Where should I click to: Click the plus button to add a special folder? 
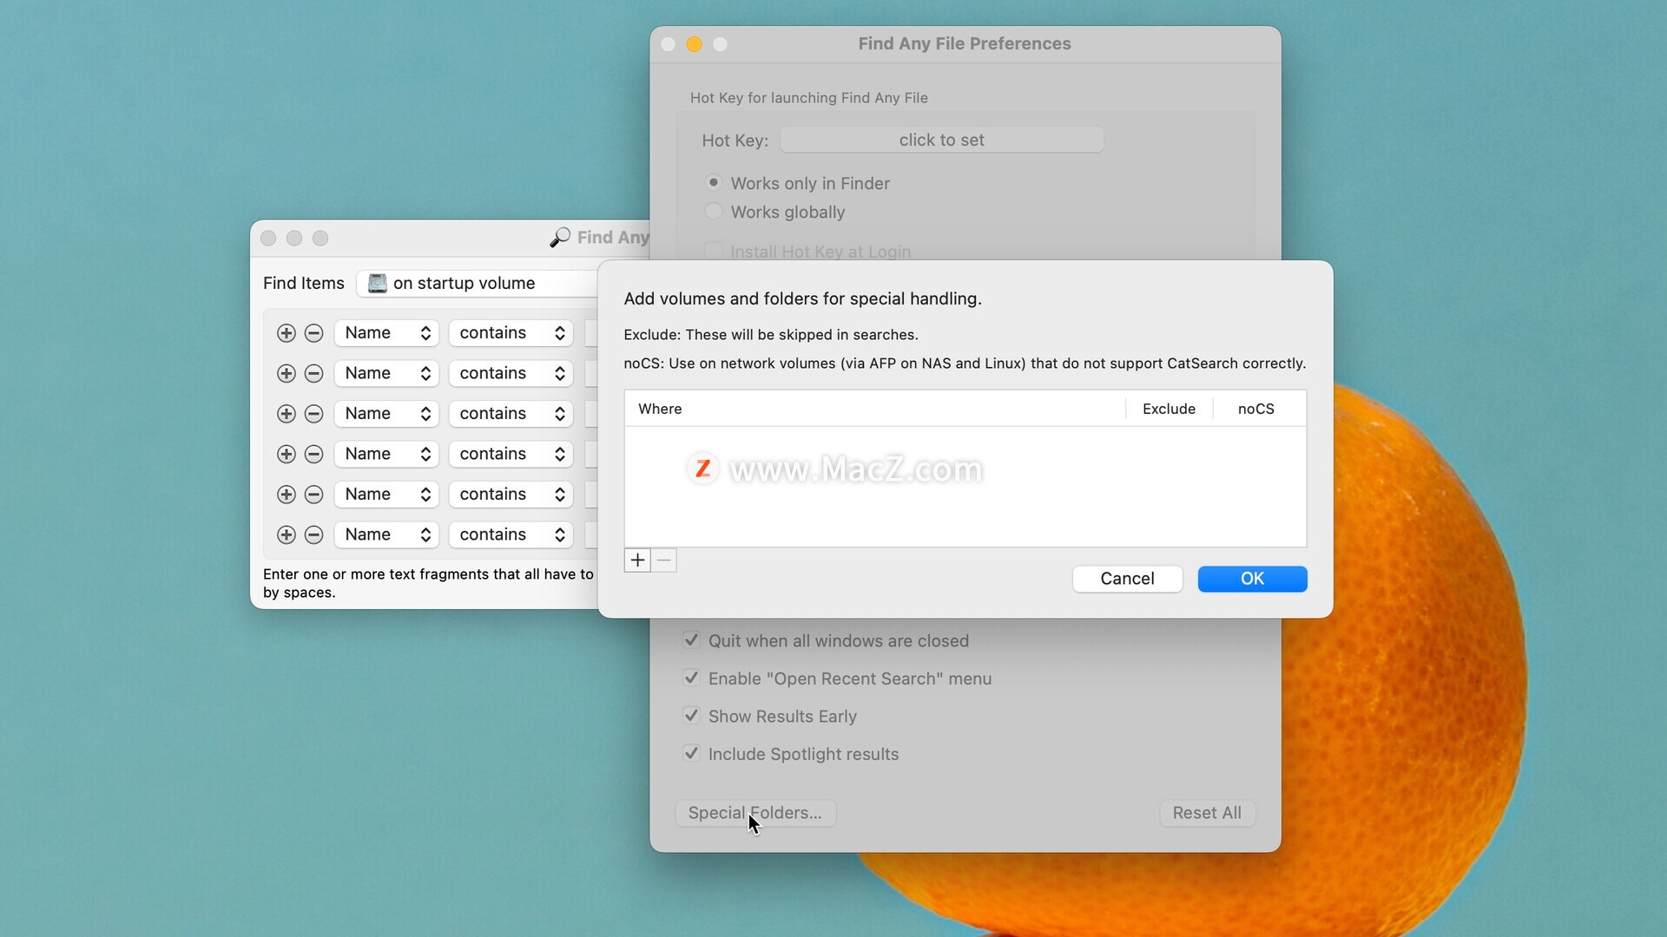pyautogui.click(x=637, y=560)
